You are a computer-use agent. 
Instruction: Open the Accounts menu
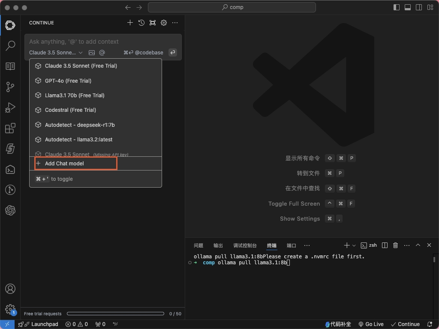point(10,289)
